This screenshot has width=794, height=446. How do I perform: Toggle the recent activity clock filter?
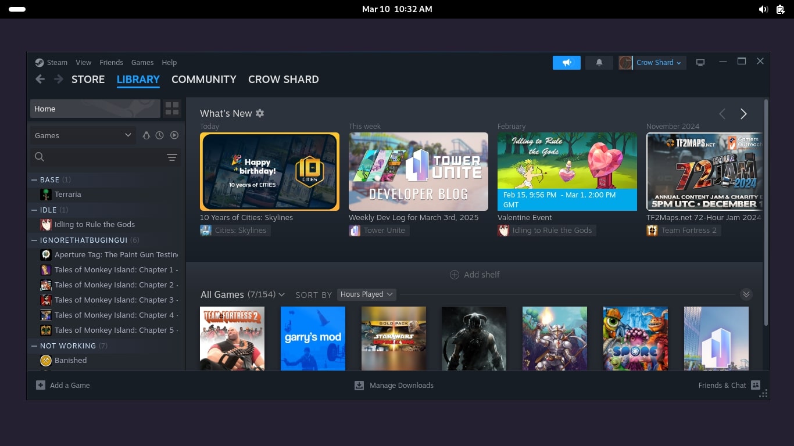pyautogui.click(x=160, y=135)
